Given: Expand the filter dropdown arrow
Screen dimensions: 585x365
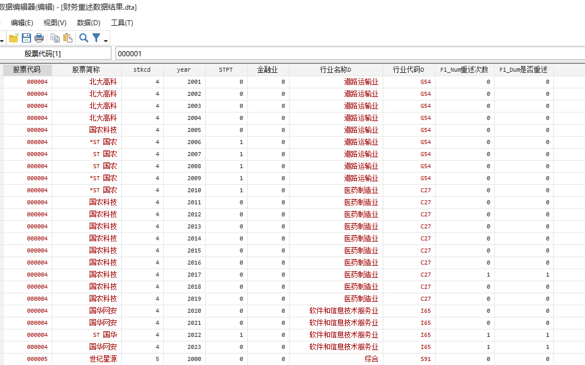Looking at the screenshot, I should [x=106, y=40].
